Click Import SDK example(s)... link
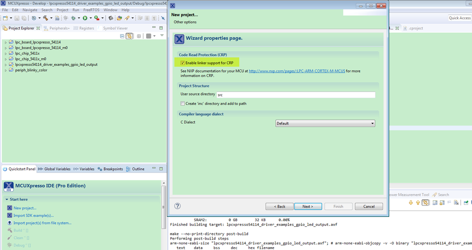Screen dimensions: 472x250 click(34, 216)
